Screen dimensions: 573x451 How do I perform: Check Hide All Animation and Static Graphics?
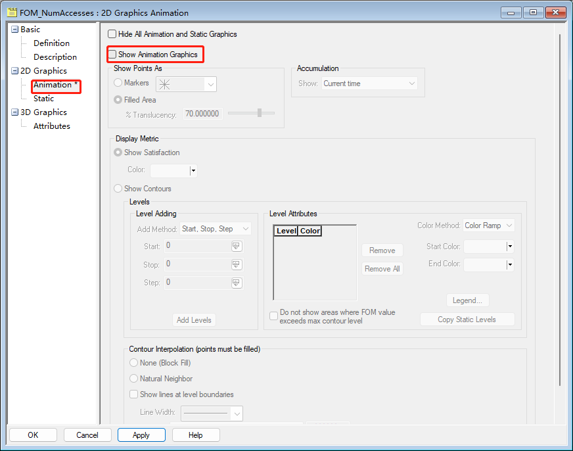[x=112, y=34]
